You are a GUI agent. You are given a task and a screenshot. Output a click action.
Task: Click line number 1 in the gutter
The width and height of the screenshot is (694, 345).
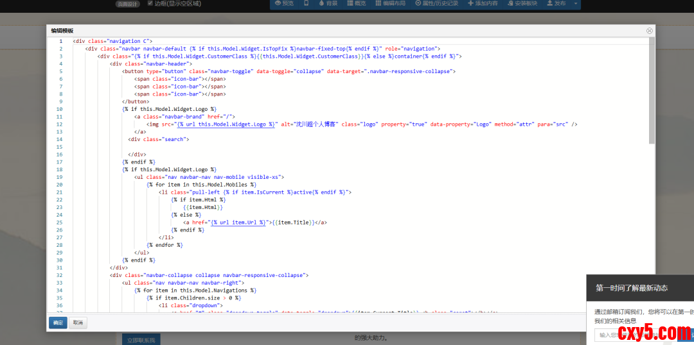60,41
